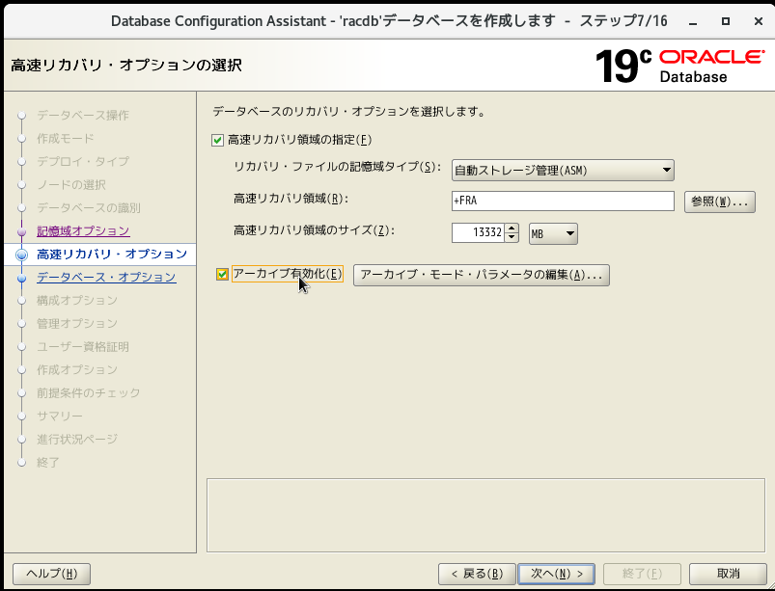Open アーカイブ・モード・パラメータの編集 dialog
The width and height of the screenshot is (775, 591).
coord(482,275)
